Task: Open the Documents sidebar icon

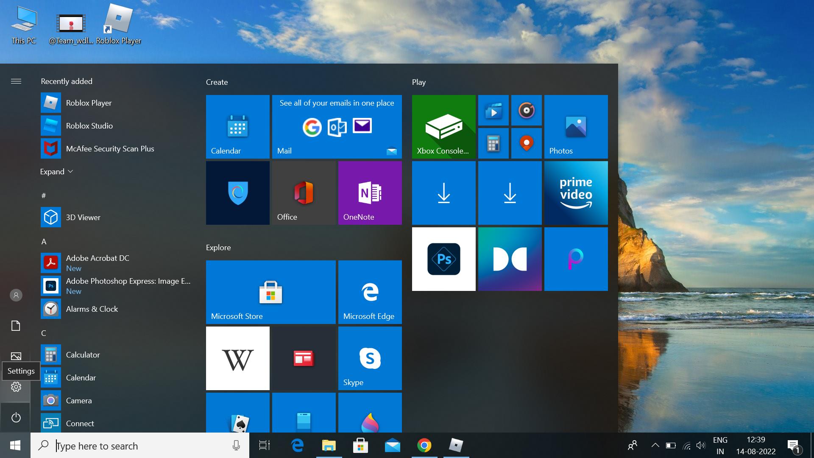Action: point(16,326)
